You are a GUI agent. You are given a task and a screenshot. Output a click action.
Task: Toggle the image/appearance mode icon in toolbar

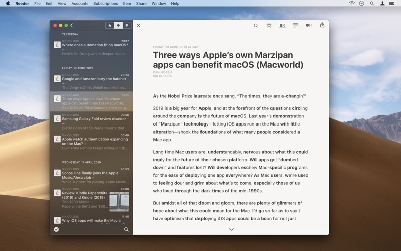[x=309, y=25]
